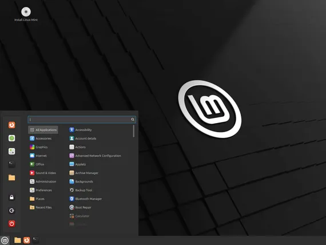Screen dimensions: 326x245
Task: Open Firefox from the menu favorites sidebar
Action: pos(11,125)
